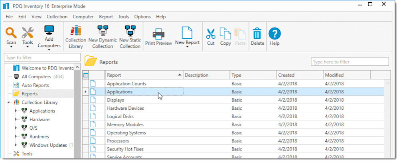Open the Edit menu
The image size is (399, 162).
coord(22,17)
